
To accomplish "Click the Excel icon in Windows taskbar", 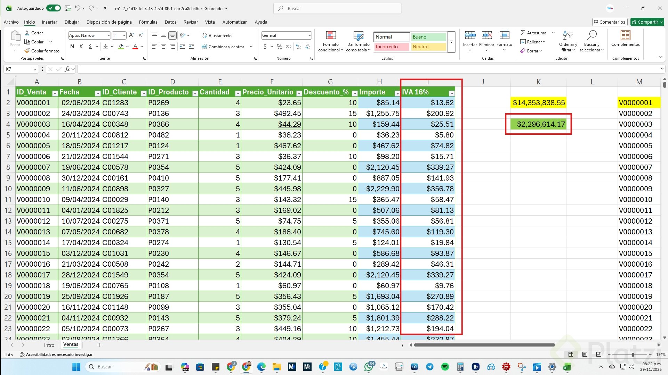I will point(567,367).
